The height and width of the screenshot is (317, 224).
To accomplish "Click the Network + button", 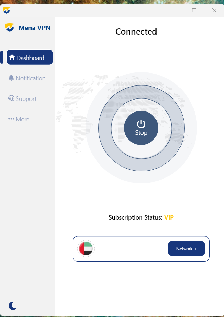I will (186, 249).
